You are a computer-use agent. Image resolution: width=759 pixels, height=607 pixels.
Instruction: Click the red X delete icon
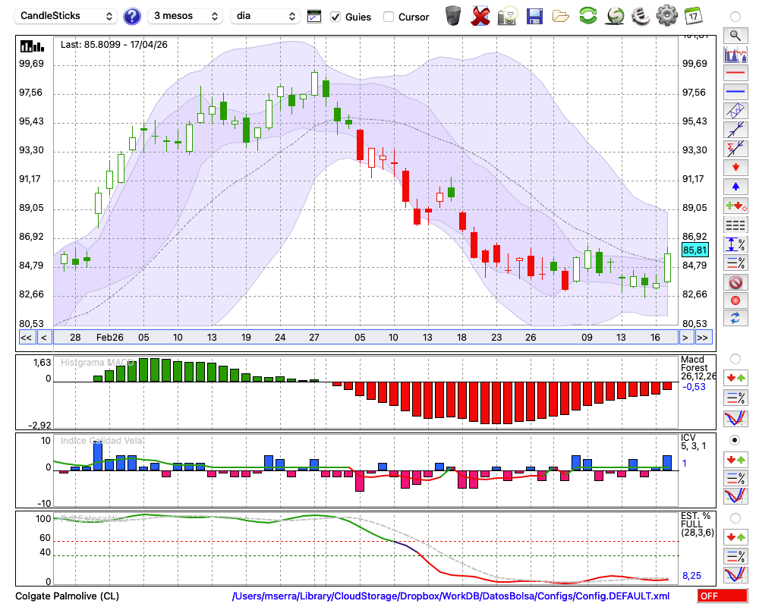click(480, 16)
